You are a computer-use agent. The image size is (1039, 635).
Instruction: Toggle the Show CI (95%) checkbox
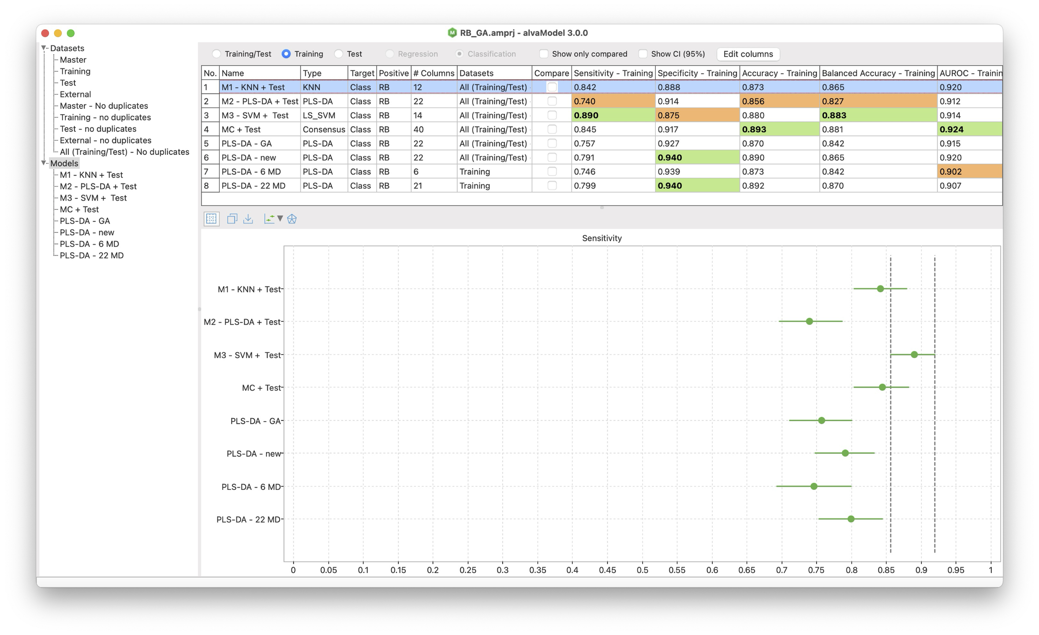[643, 54]
